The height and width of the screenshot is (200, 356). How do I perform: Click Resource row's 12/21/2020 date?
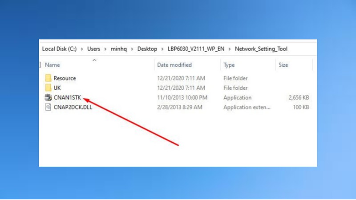point(181,78)
